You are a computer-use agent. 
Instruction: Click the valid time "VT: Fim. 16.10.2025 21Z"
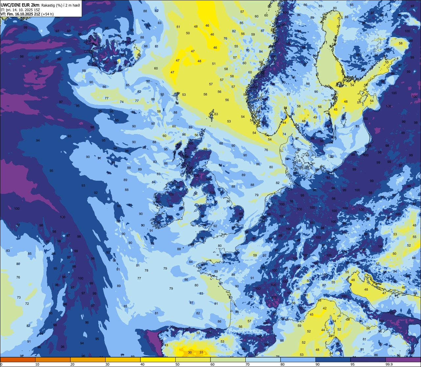point(21,14)
